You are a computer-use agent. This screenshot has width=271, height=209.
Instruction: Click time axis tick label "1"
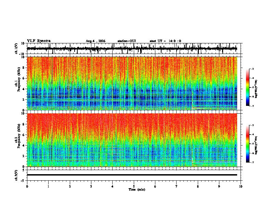[x=48, y=186]
